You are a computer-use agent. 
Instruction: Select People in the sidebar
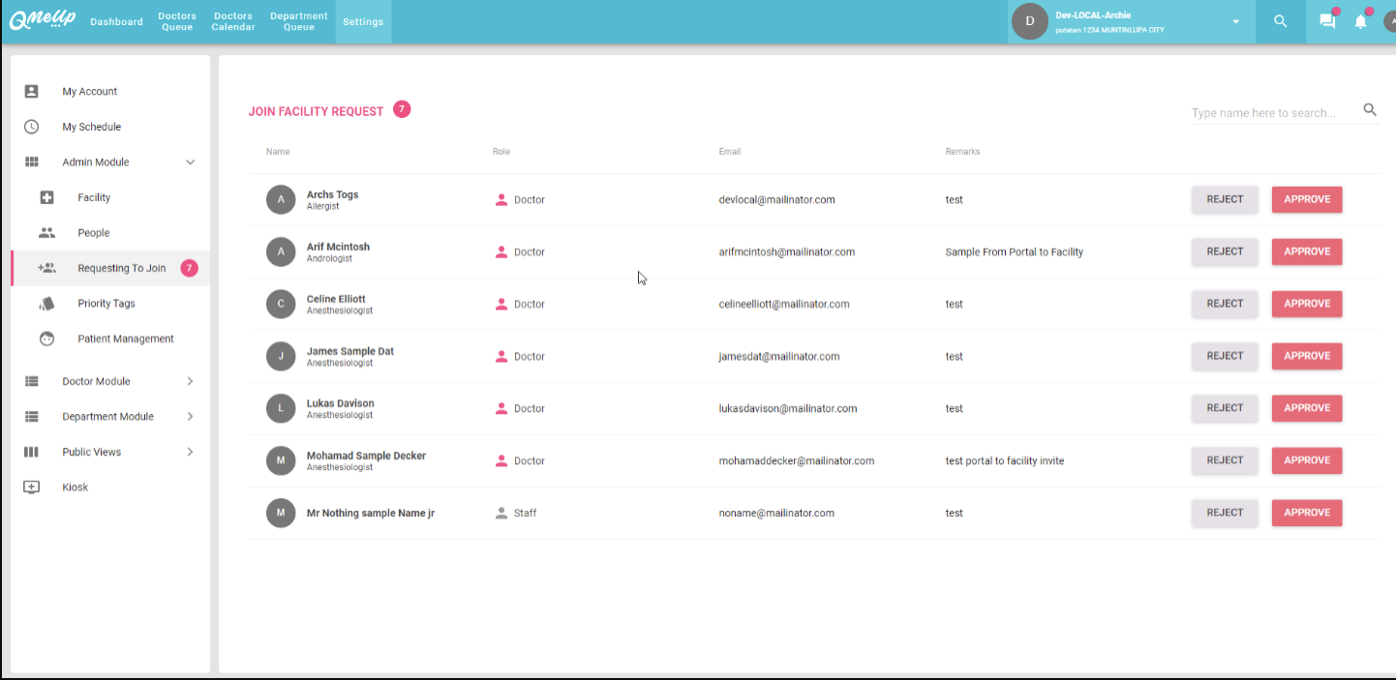[x=94, y=233]
